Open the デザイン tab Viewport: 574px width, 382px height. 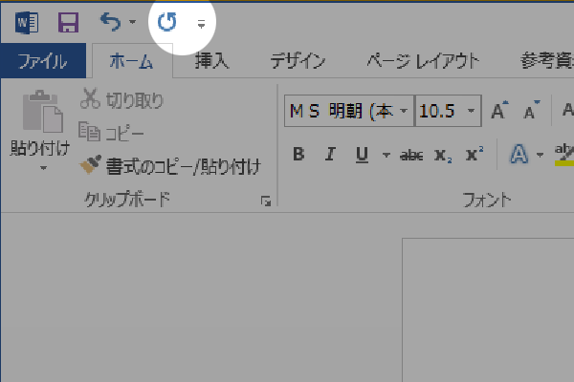point(298,61)
